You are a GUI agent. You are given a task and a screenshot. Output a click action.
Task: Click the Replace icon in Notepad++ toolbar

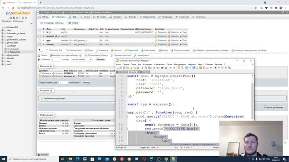[x=166, y=68]
